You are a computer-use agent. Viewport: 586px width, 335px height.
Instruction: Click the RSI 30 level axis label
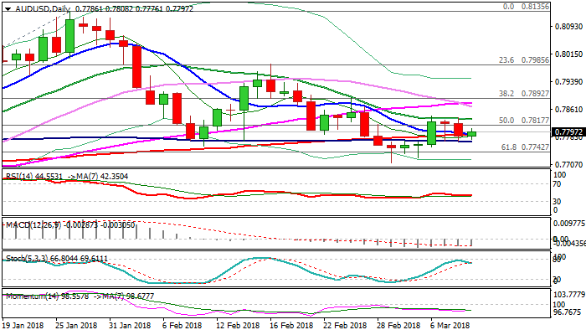tap(557, 202)
